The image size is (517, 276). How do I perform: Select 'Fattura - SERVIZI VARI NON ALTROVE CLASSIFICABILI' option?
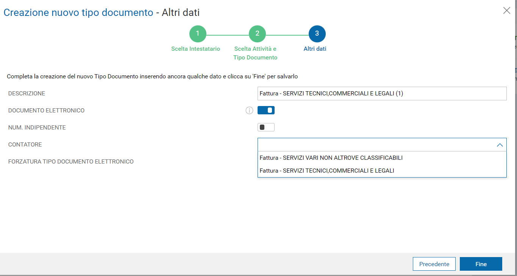pos(382,158)
